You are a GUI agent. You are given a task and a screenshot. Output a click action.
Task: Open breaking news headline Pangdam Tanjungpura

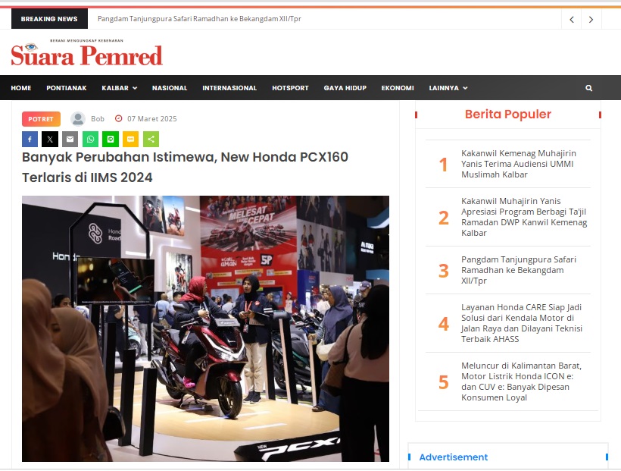click(x=199, y=19)
